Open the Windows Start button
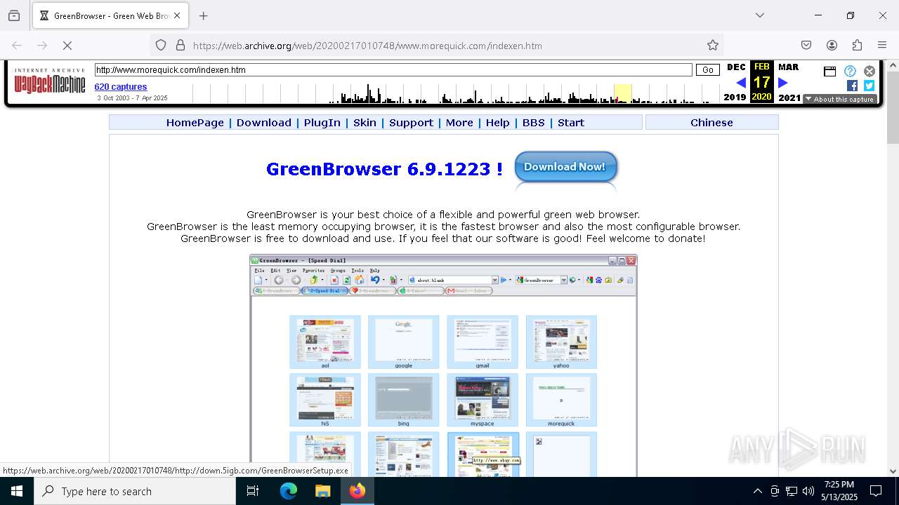 [17, 491]
